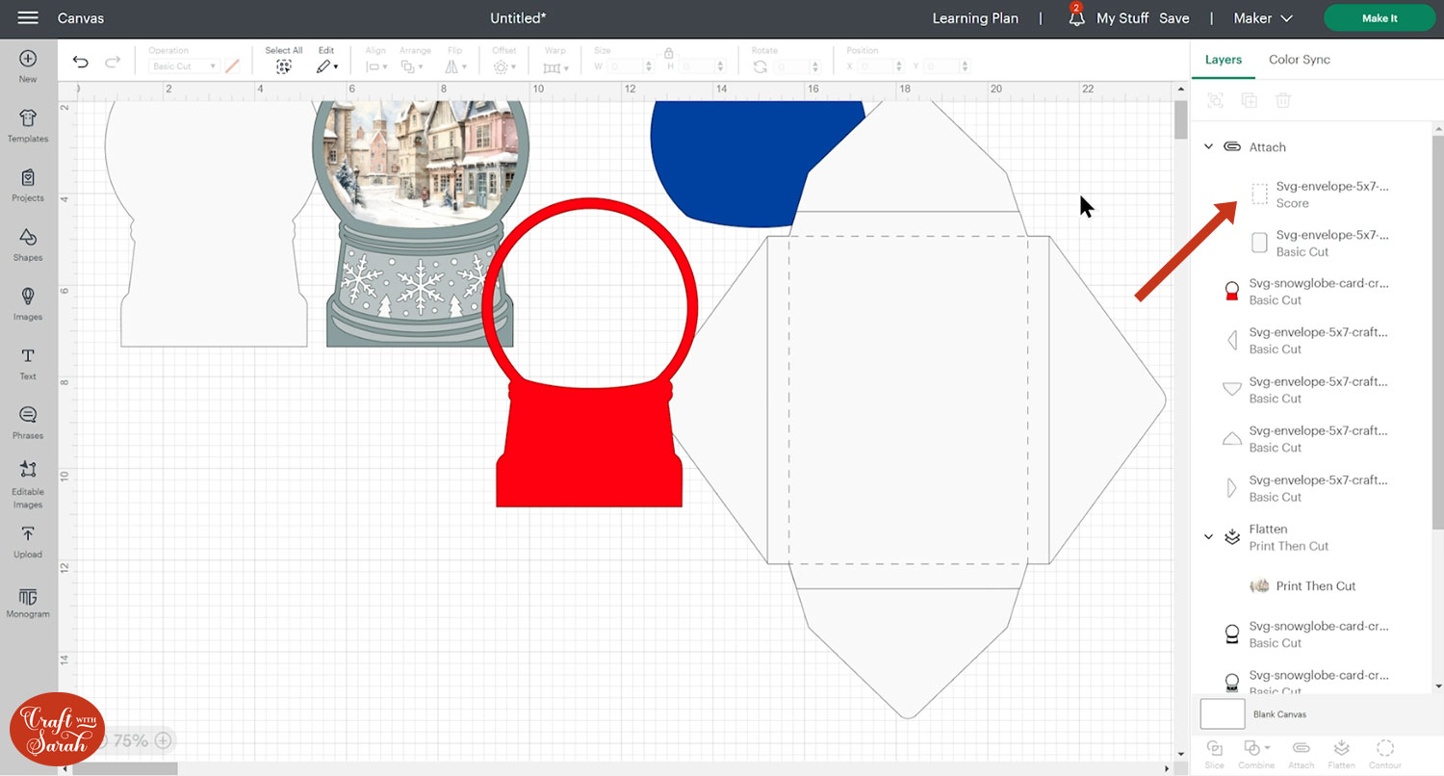Open the Monogram tool
The height and width of the screenshot is (776, 1444).
28,602
